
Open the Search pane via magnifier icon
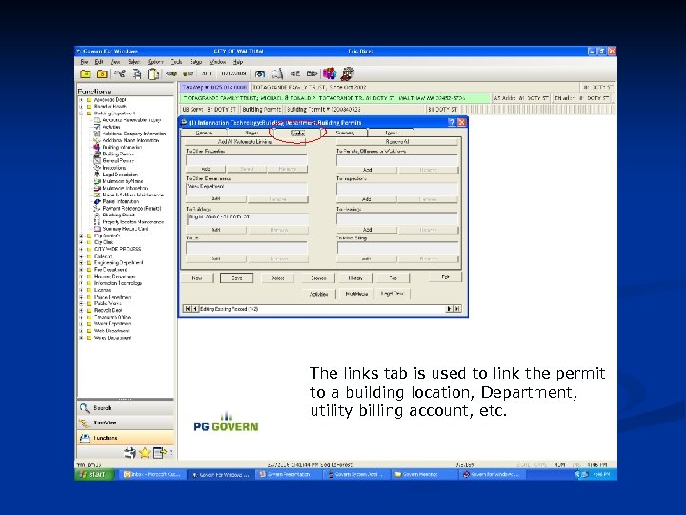tap(85, 408)
